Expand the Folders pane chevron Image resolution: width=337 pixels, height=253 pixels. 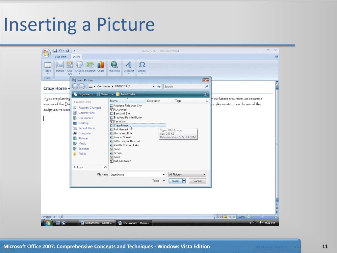105,167
